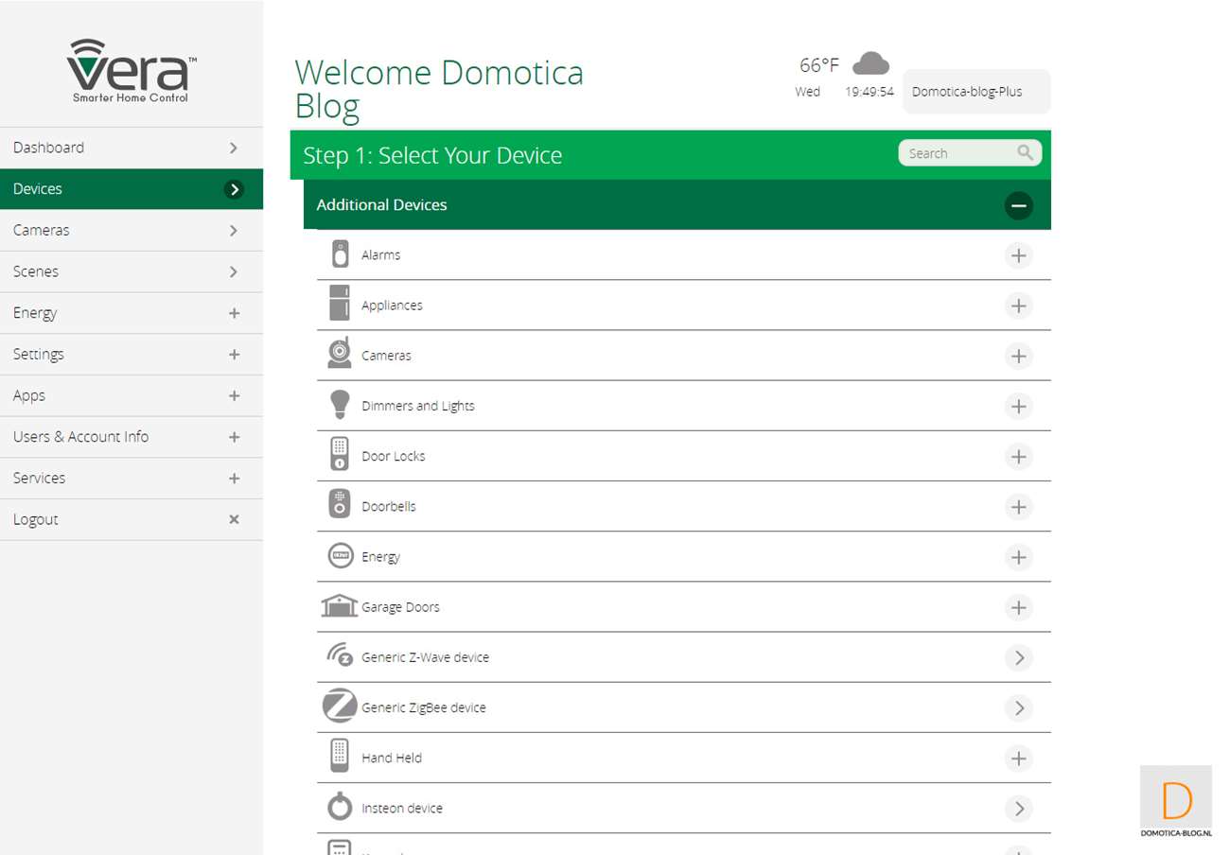The width and height of the screenshot is (1230, 855).
Task: Open Generic Z-Wave device arrow
Action: coord(1018,657)
